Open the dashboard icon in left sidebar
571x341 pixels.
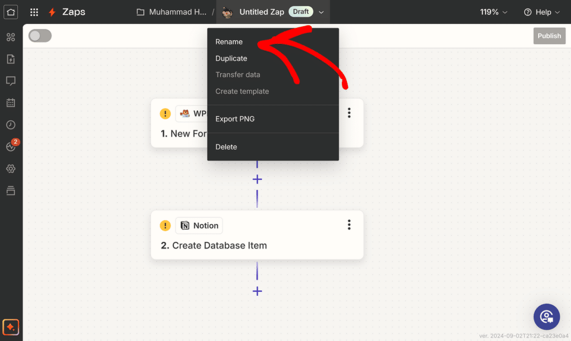coord(11,37)
